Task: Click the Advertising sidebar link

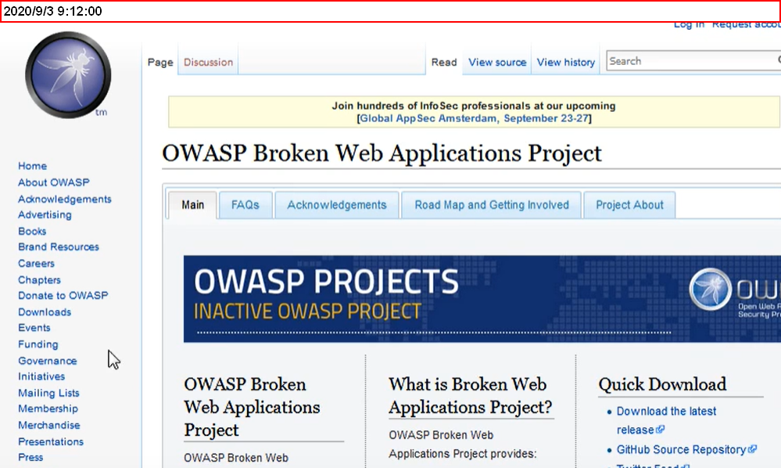Action: pos(45,214)
